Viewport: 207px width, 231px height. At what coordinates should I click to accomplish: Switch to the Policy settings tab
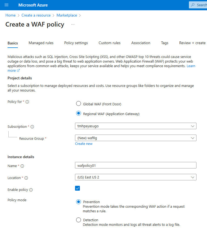click(x=76, y=43)
